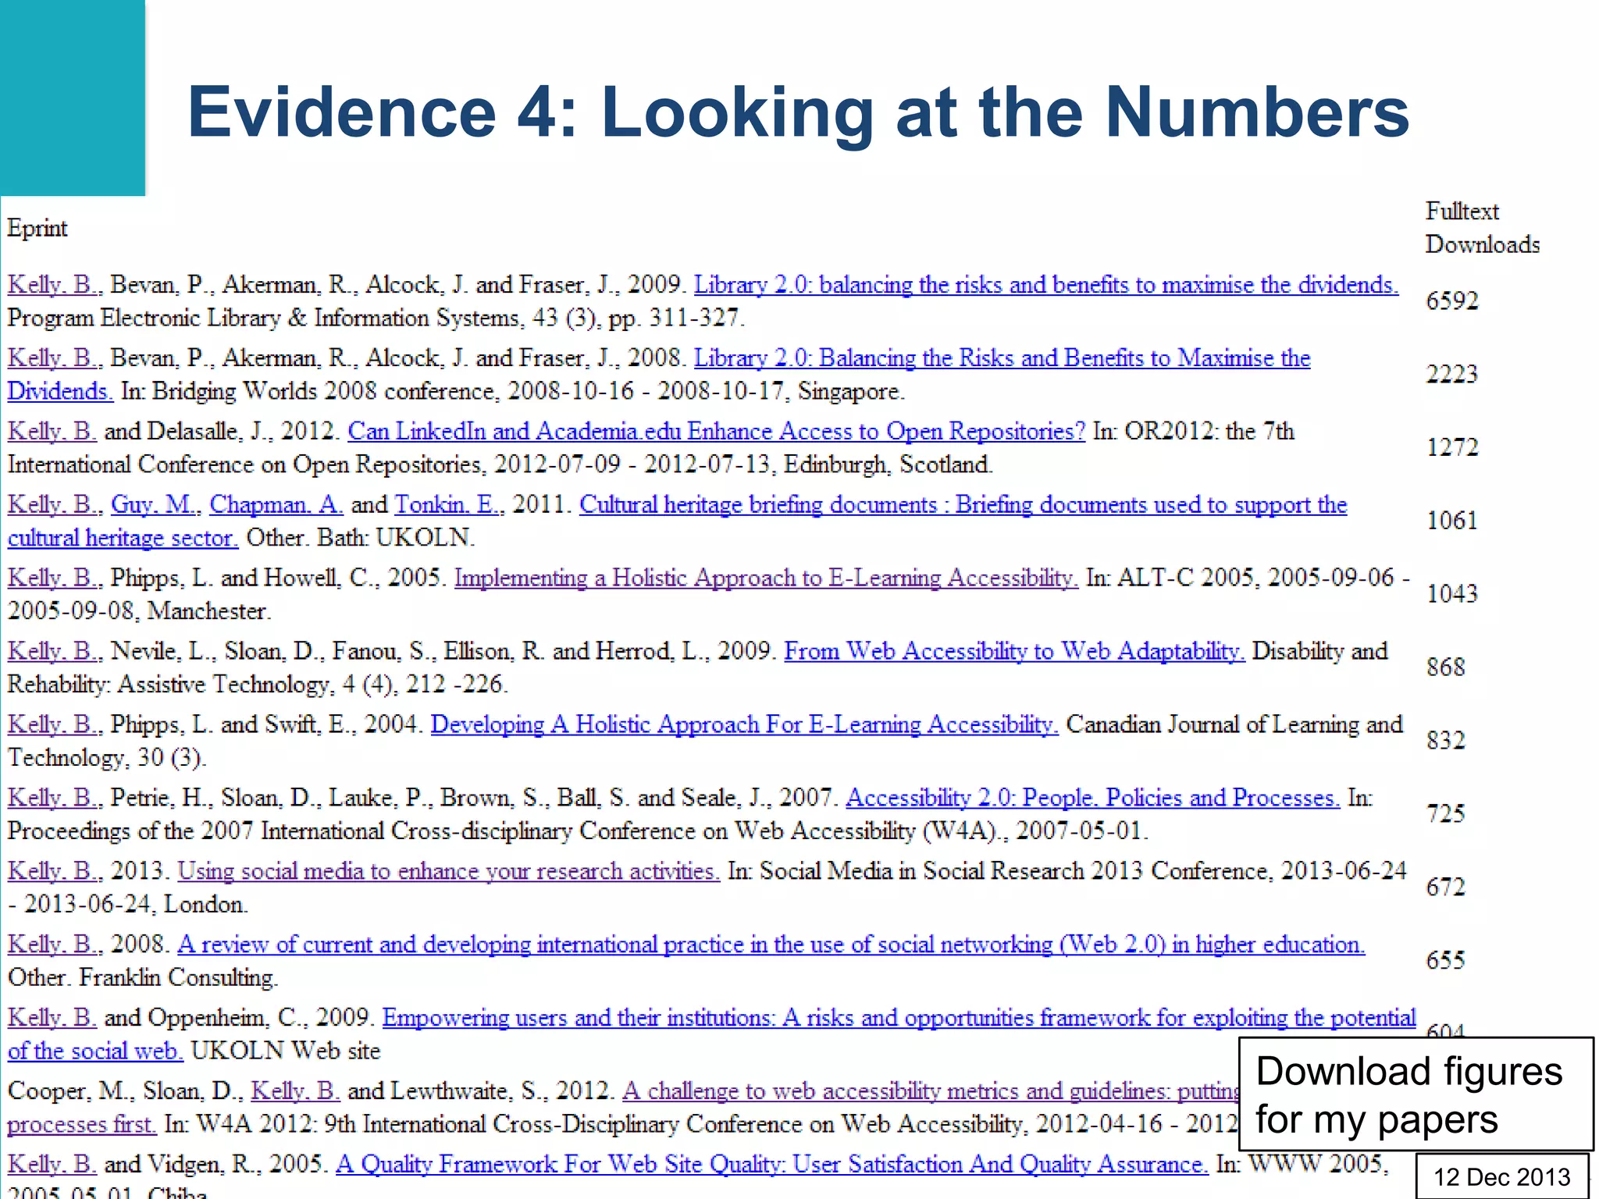This screenshot has width=1599, height=1199.
Task: Select the download count 1043
Action: tap(1452, 595)
